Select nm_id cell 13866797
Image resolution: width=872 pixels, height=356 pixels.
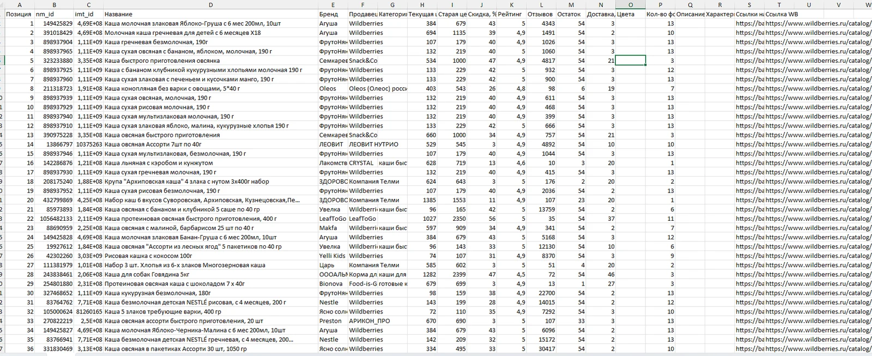coord(54,144)
